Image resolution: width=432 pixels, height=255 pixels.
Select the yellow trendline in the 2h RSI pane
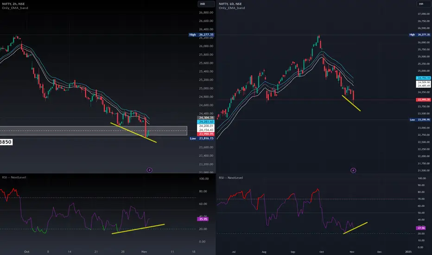[x=138, y=229]
